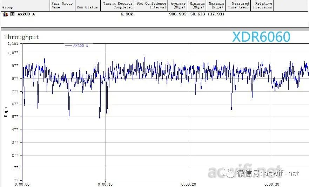Click the 677 y-axis label
The image size is (309, 187).
15,104
